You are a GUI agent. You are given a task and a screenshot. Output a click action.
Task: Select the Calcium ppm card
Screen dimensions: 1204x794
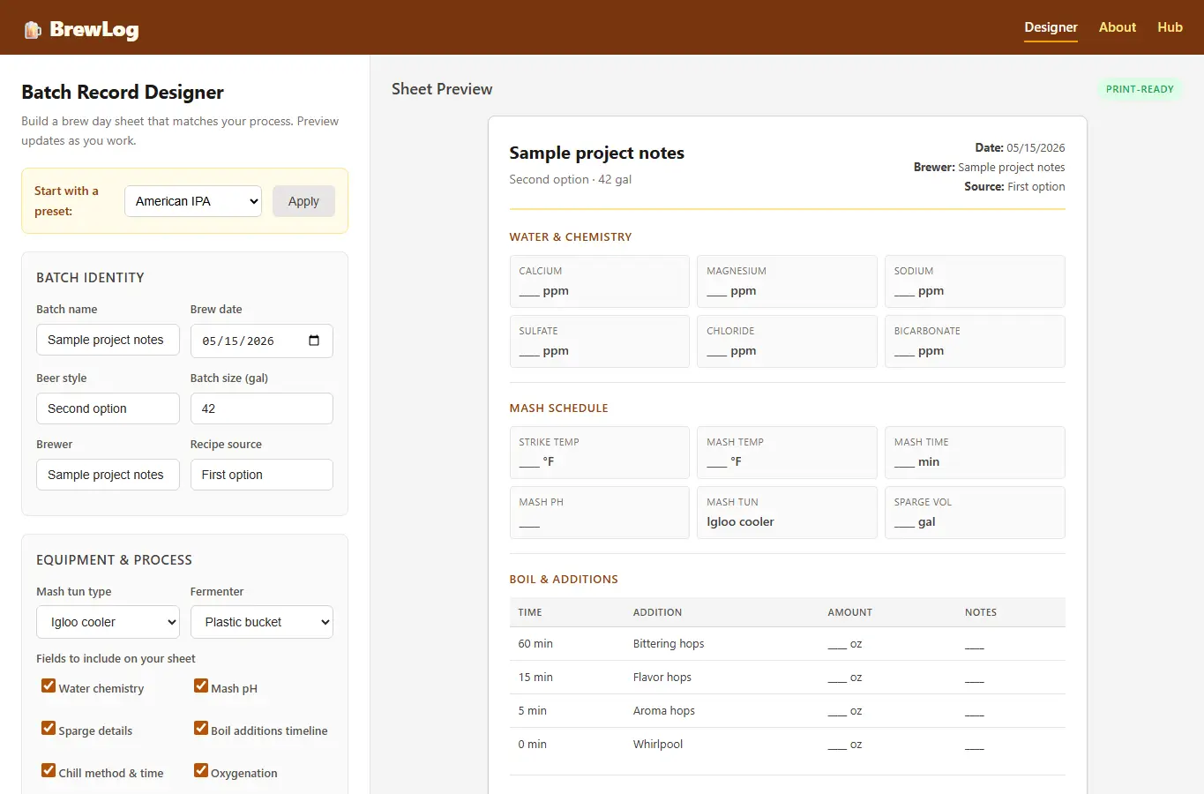point(600,281)
